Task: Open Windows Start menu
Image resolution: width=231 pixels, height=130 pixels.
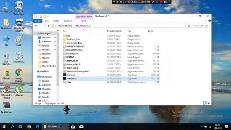Action: tap(4, 127)
